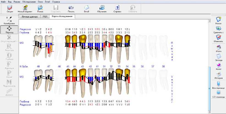Select tooth number 36 label
Viewport: 226px width, 114px height.
(142, 66)
